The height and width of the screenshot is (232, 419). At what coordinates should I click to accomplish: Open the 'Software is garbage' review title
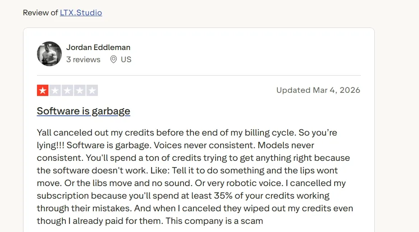[x=83, y=111]
